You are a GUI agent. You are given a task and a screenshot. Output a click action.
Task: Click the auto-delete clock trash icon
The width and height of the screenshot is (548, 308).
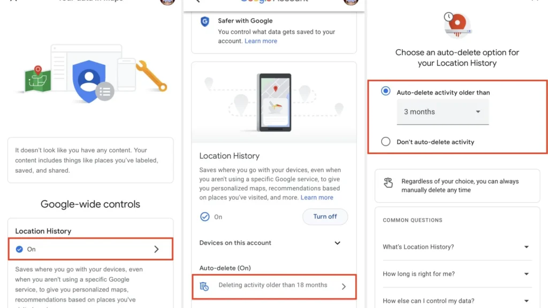[204, 286]
